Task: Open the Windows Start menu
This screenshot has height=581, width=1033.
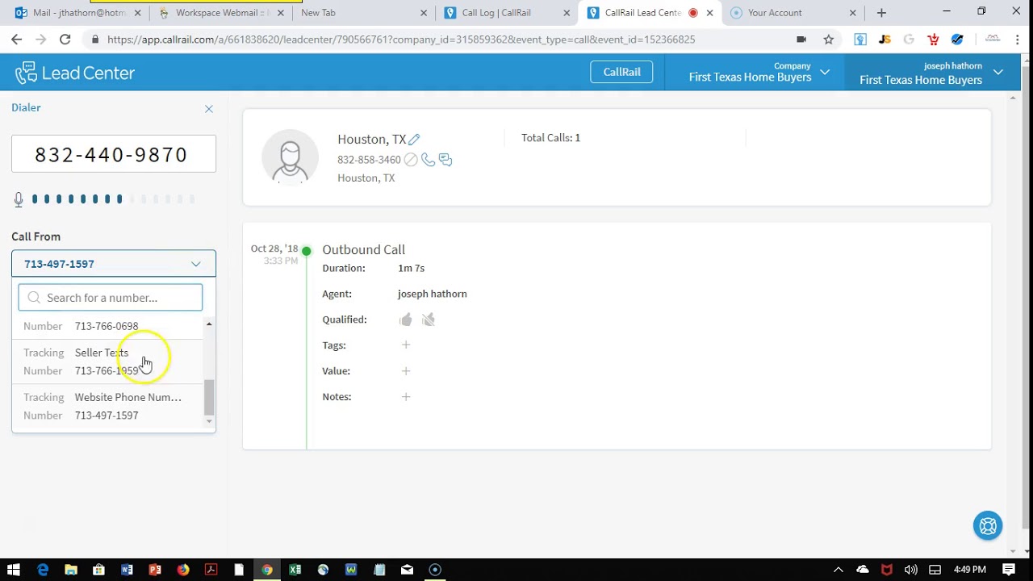Action: pyautogui.click(x=14, y=570)
